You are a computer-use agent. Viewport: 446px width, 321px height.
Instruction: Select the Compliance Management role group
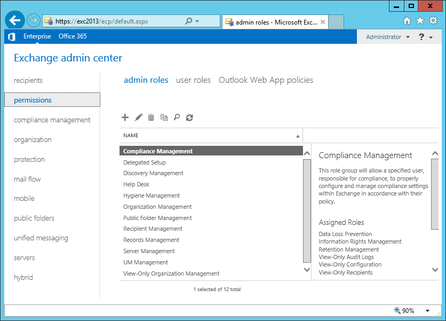tap(211, 151)
